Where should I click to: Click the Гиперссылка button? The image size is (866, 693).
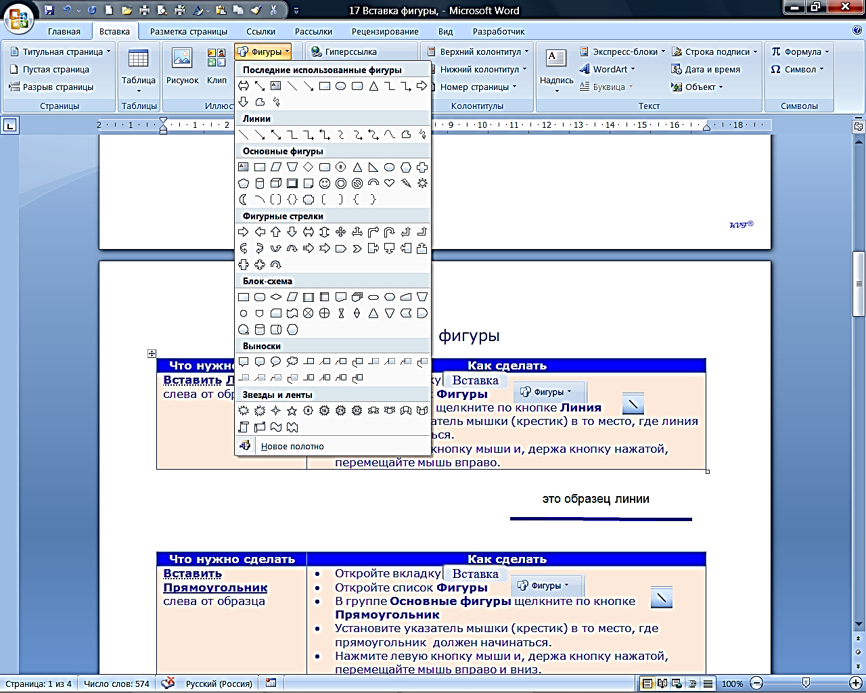click(x=344, y=51)
